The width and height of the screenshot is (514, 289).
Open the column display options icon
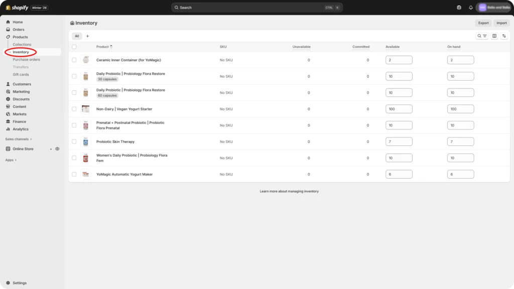click(x=494, y=36)
